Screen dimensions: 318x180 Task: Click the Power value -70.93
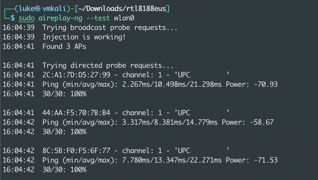(x=265, y=84)
